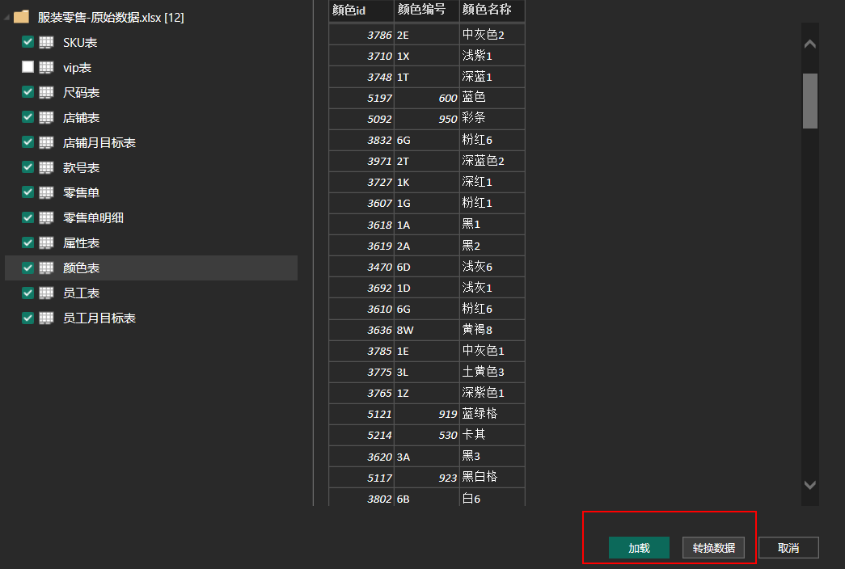Image resolution: width=845 pixels, height=569 pixels.
Task: Select the 颜色表 label in navigator
Action: (82, 268)
